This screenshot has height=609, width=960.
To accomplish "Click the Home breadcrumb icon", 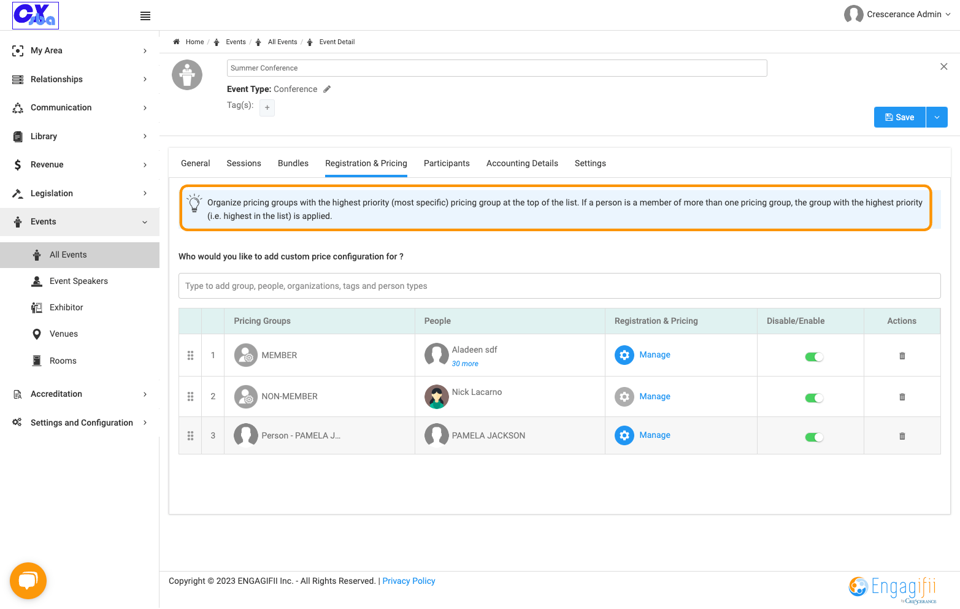I will click(x=177, y=42).
